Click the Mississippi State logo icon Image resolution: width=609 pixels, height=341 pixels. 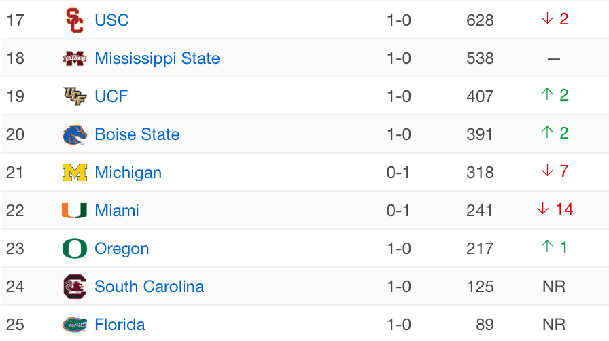[x=75, y=58]
